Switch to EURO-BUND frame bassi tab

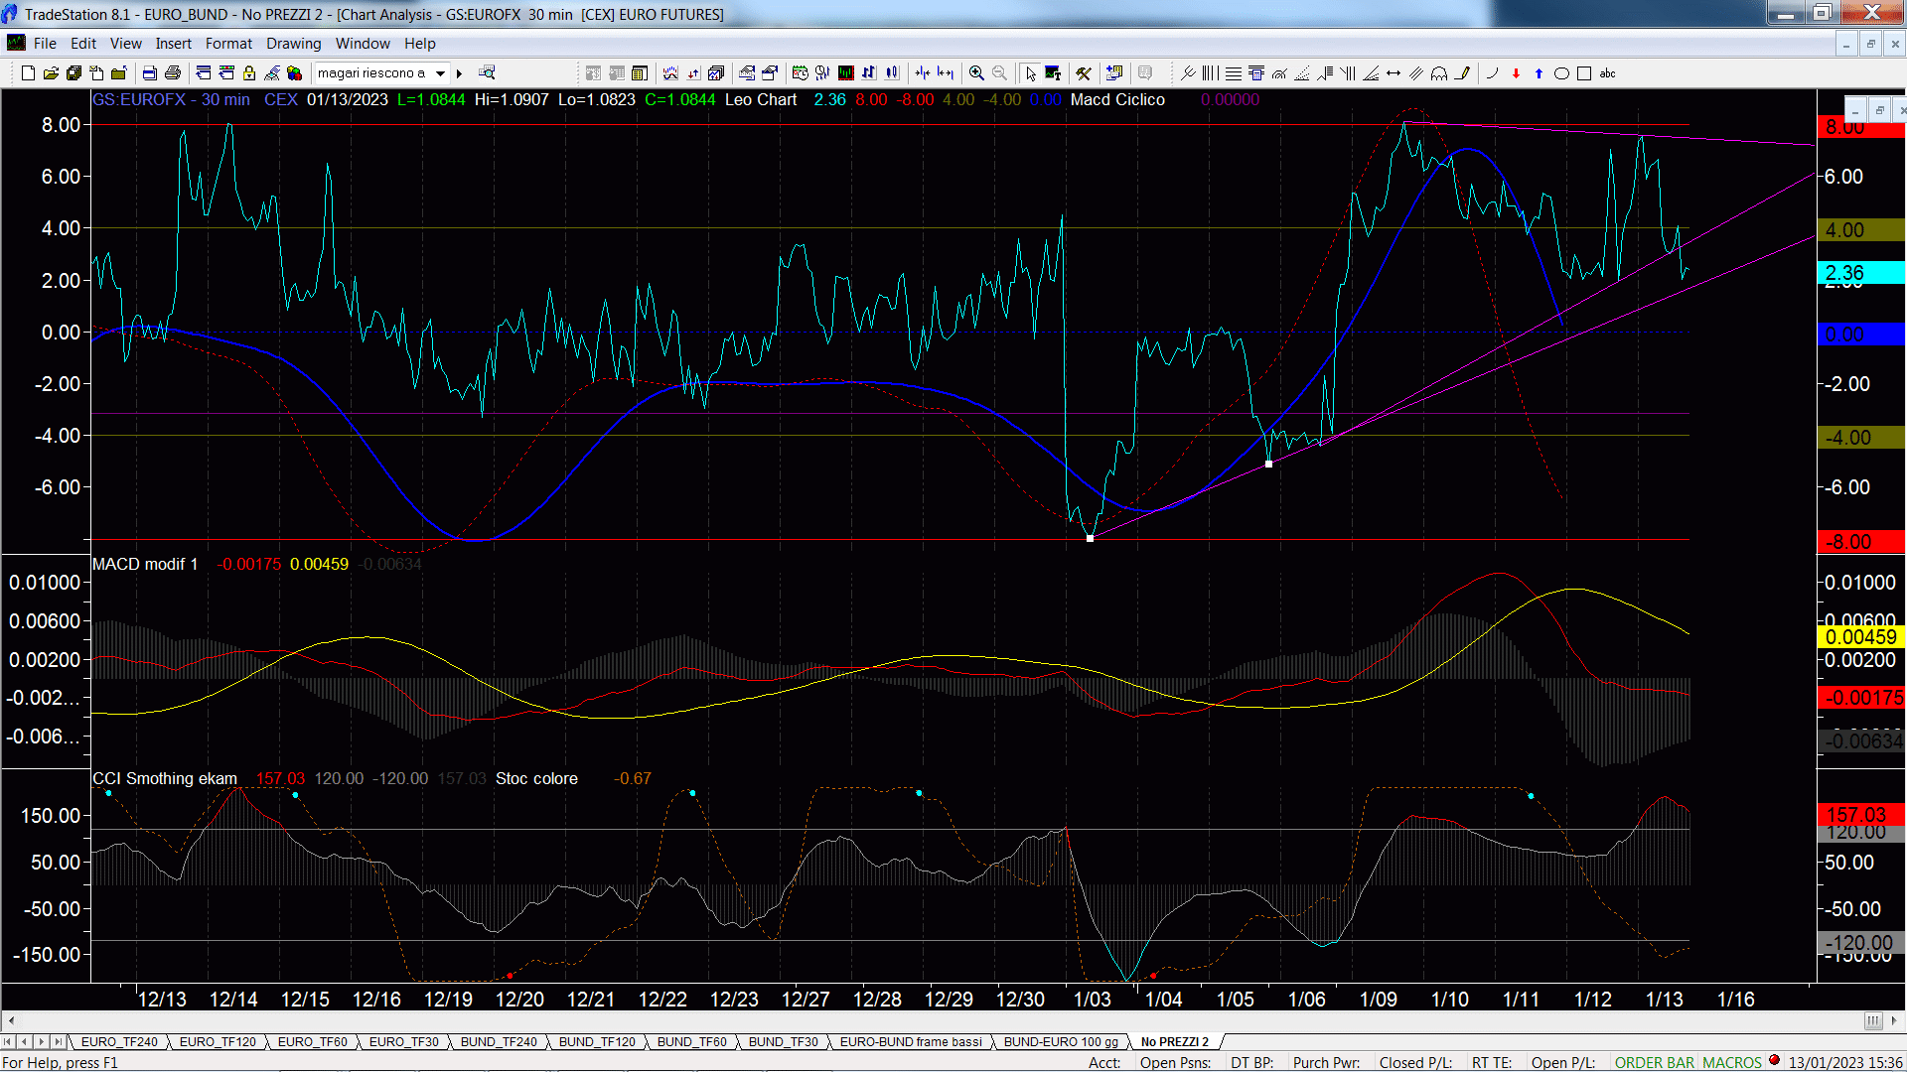click(911, 1042)
